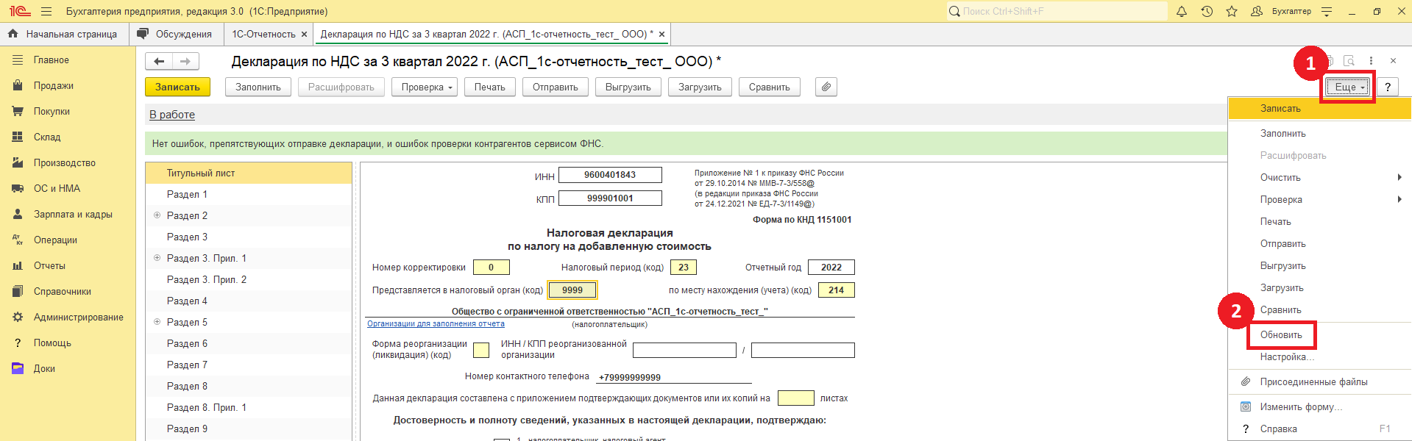Viewport: 1412px width, 441px height.
Task: Click the Поиск search field
Action: coord(1057,11)
